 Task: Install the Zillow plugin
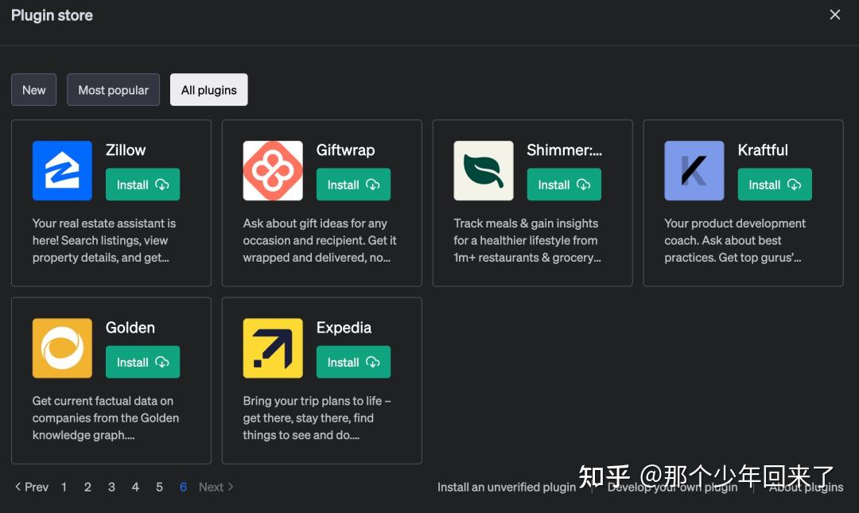click(x=142, y=185)
